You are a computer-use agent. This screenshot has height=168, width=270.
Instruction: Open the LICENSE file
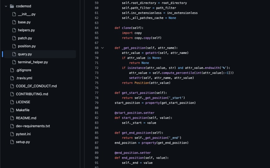point(23,102)
